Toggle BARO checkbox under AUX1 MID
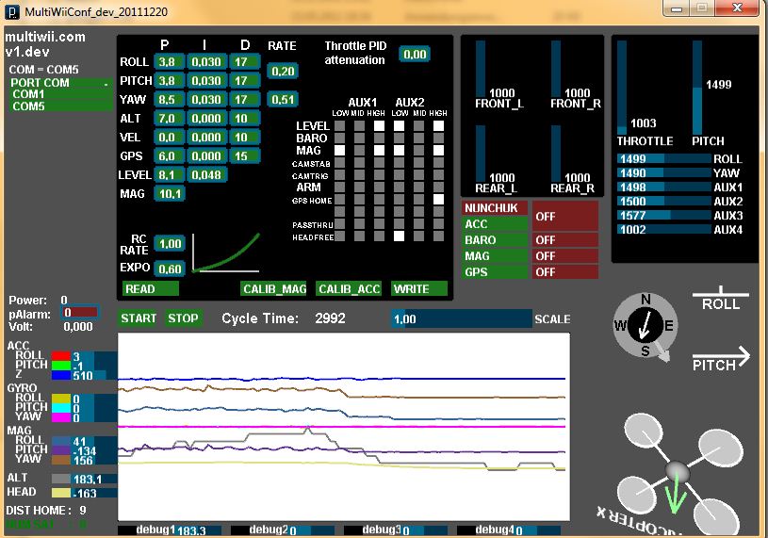The width and height of the screenshot is (768, 538). [x=360, y=139]
